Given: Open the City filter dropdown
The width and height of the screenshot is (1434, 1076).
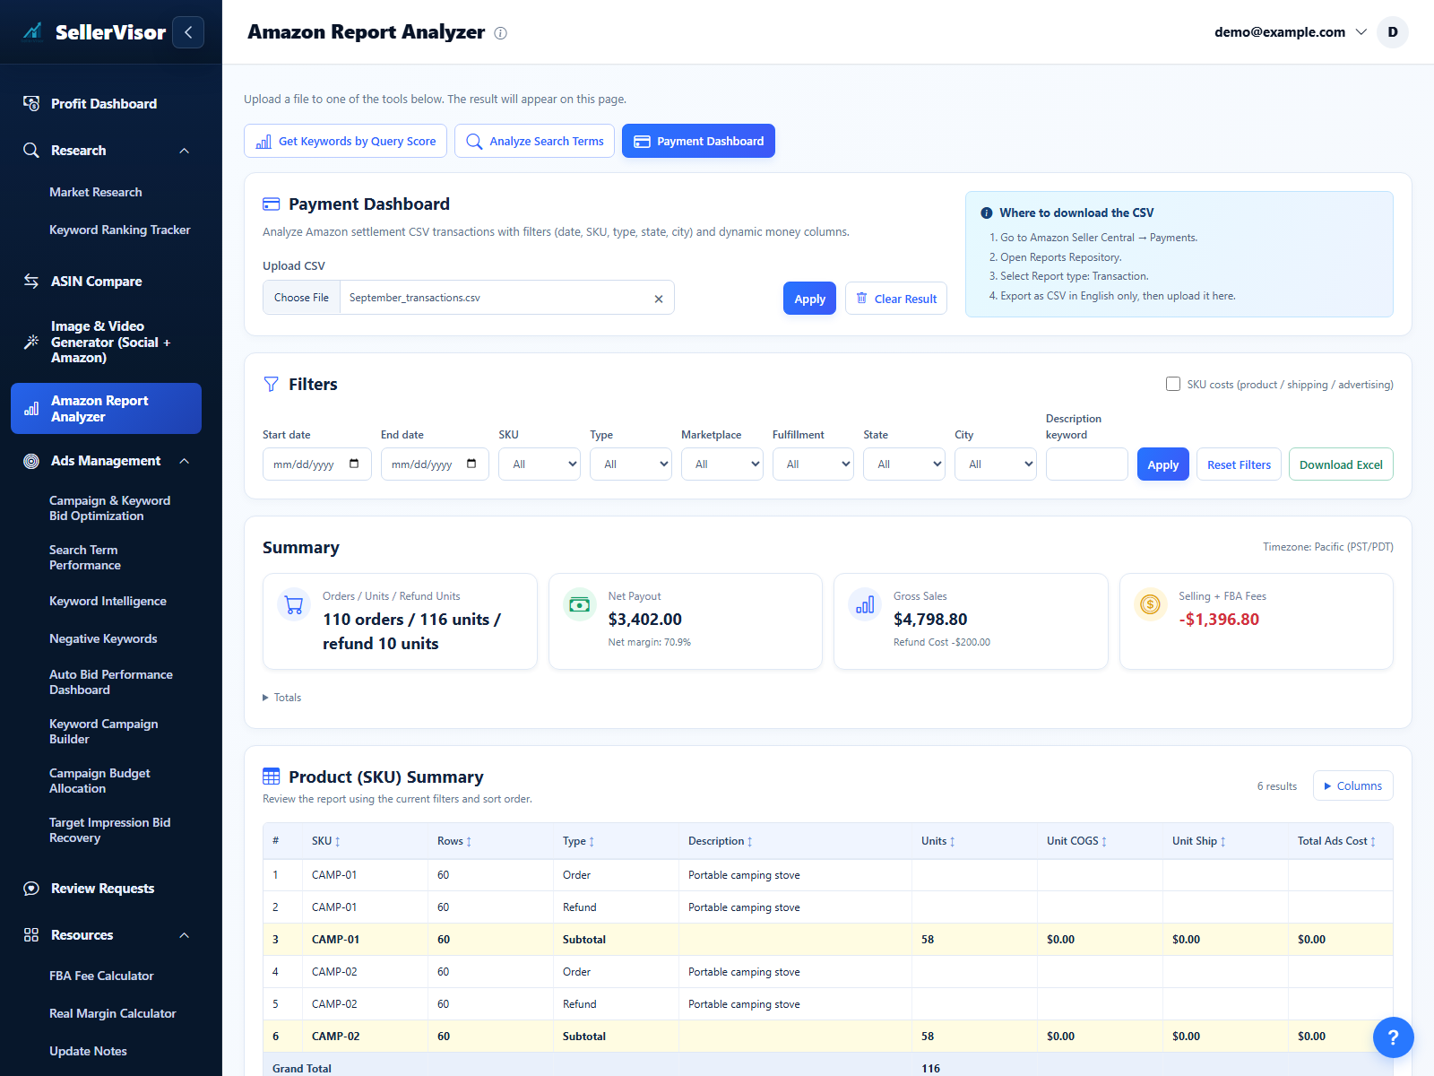Looking at the screenshot, I should (996, 464).
